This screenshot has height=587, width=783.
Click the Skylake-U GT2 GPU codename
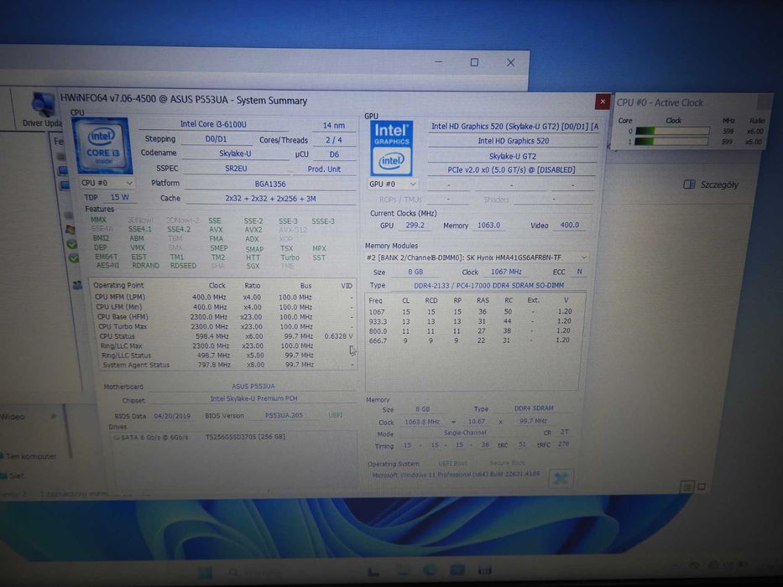point(512,156)
